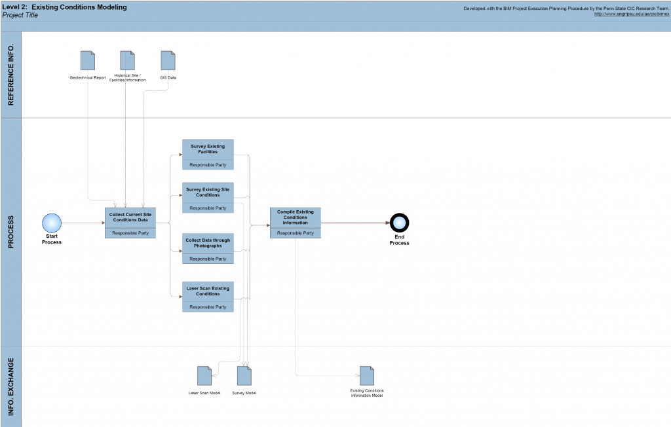
Task: Click the Collect Data through Photographs box
Action: [208, 243]
